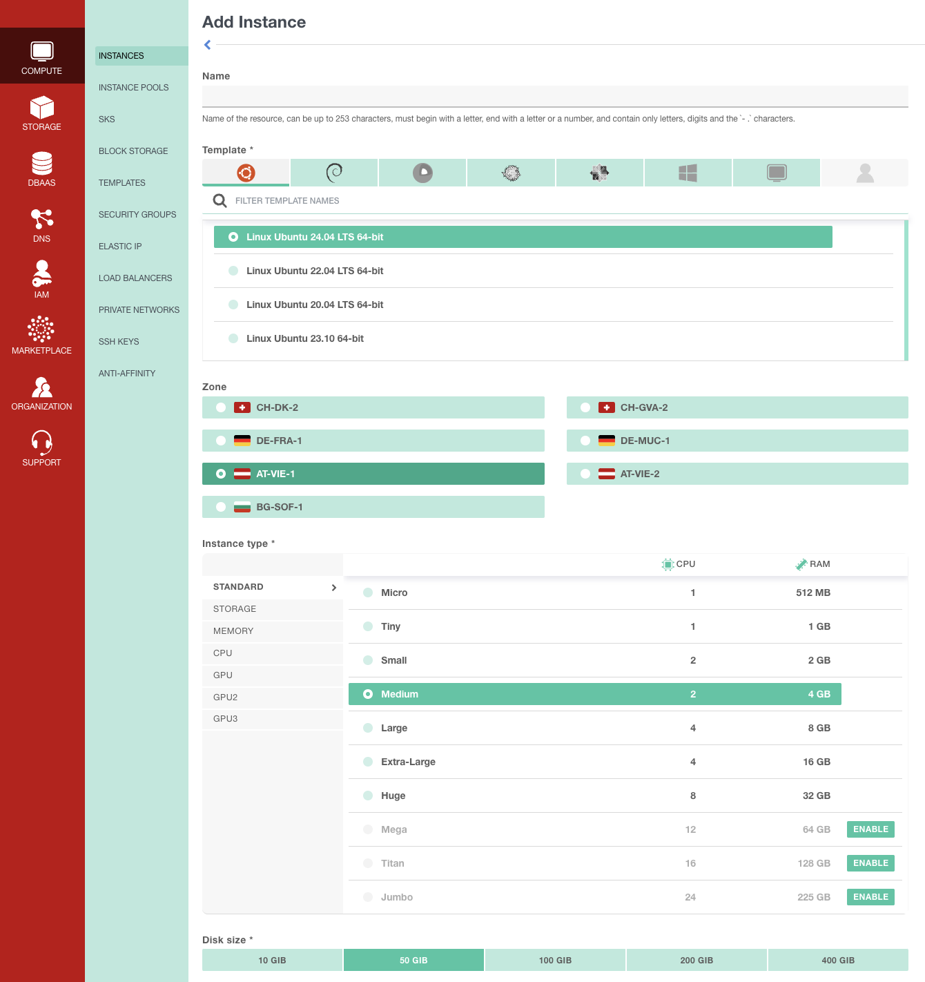The height and width of the screenshot is (982, 925).
Task: Click the back arrow above Add Instance
Action: (x=206, y=44)
